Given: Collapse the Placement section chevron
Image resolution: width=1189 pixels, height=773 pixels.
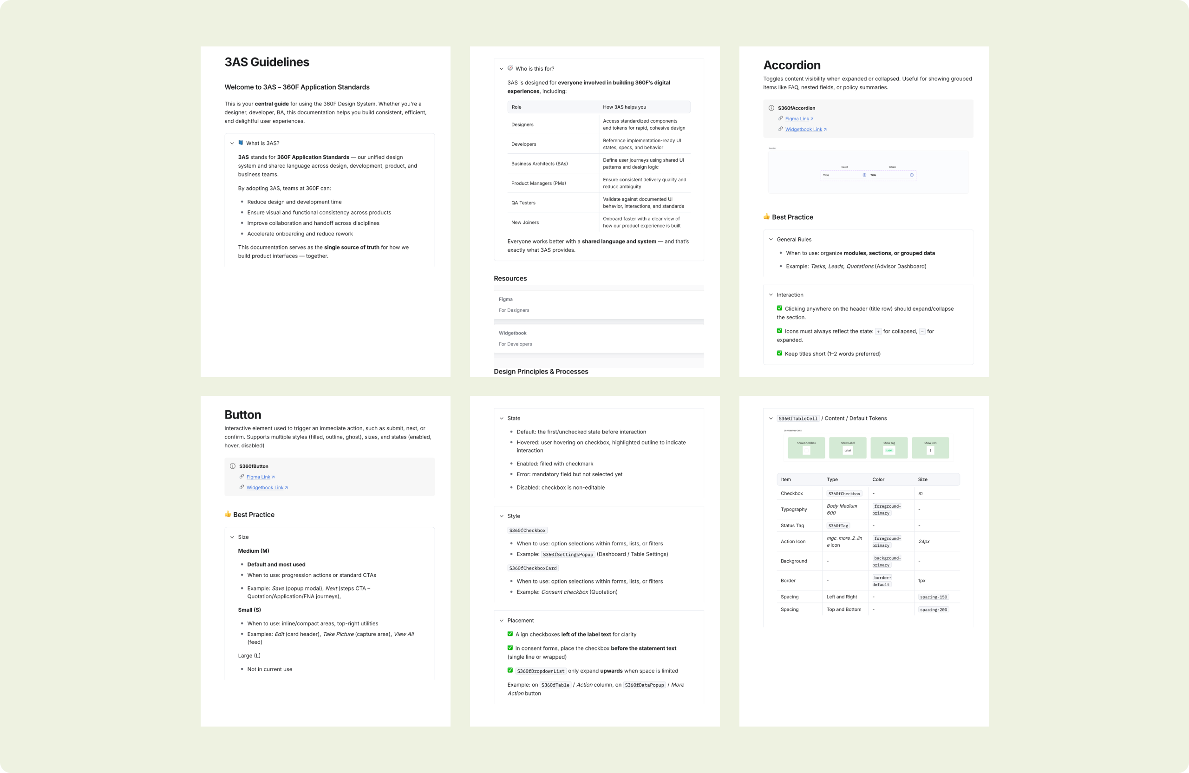Looking at the screenshot, I should coord(502,621).
